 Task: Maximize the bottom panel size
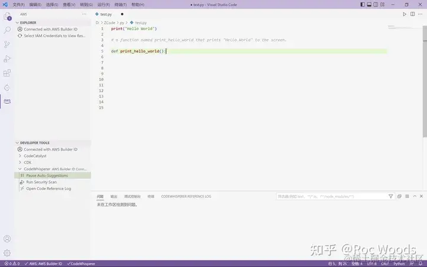415,196
